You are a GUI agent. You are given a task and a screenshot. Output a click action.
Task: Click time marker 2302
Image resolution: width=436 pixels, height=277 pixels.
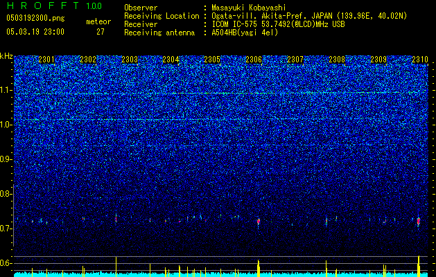tap(88, 60)
